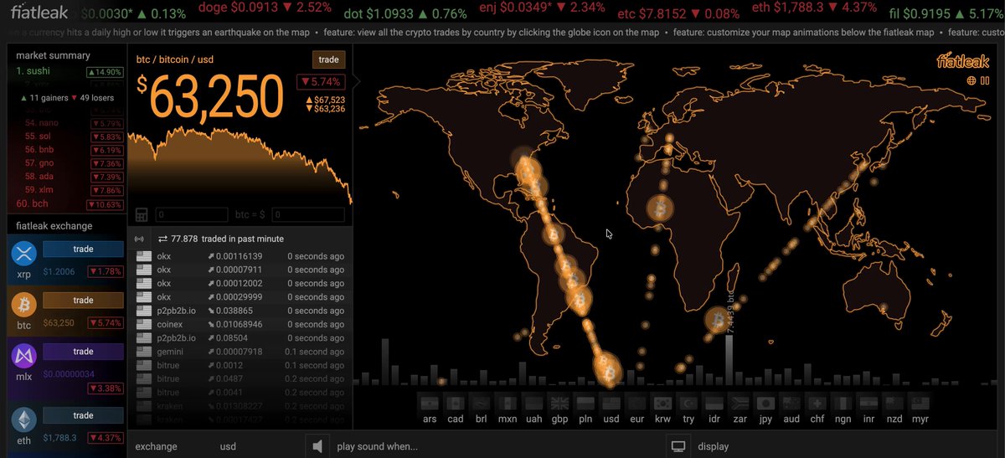The width and height of the screenshot is (1005, 458).
Task: Click the calculator icon below the chart
Action: pyautogui.click(x=141, y=215)
